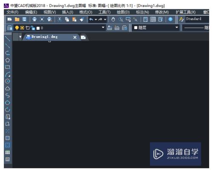Image resolution: width=213 pixels, height=170 pixels.
Task: Select the Rectangle tool
Action: (x=8, y=67)
